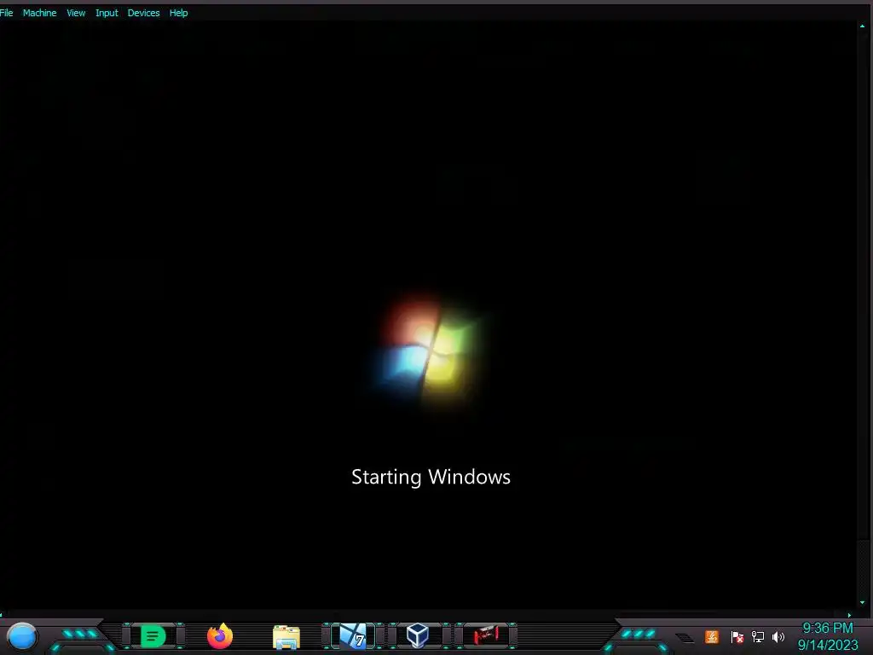Open Action Center flag icon

[x=737, y=636]
